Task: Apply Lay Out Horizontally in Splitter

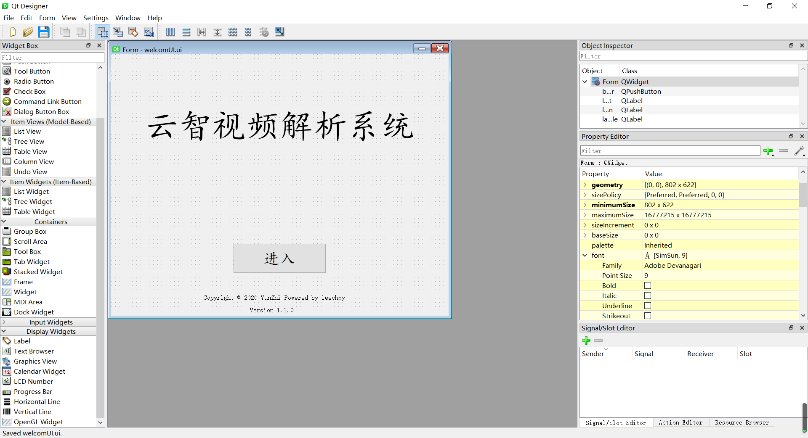Action: (202, 32)
